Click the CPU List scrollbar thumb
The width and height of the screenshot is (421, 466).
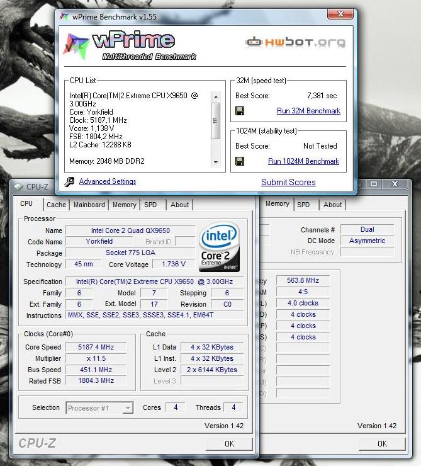point(216,121)
